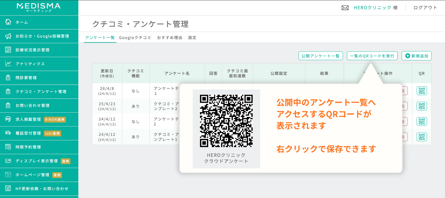This screenshot has height=198, width=445.
Task: Click the clipboard icon for お問い合わせ管理
Action: pos(8,105)
